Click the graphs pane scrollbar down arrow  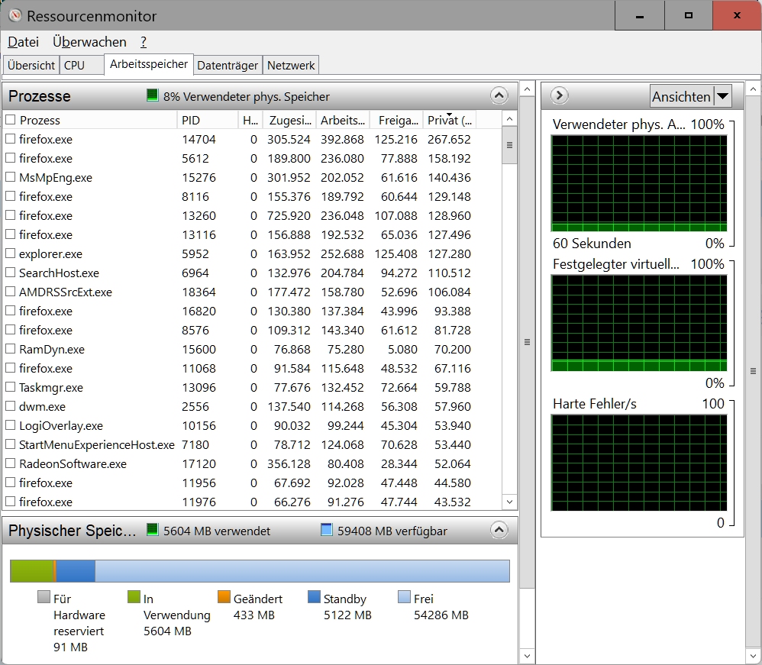pos(754,657)
